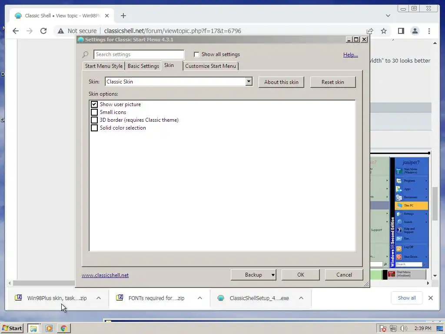Image resolution: width=445 pixels, height=334 pixels.
Task: Switch to the Start Menu Style tab
Action: coord(104,66)
